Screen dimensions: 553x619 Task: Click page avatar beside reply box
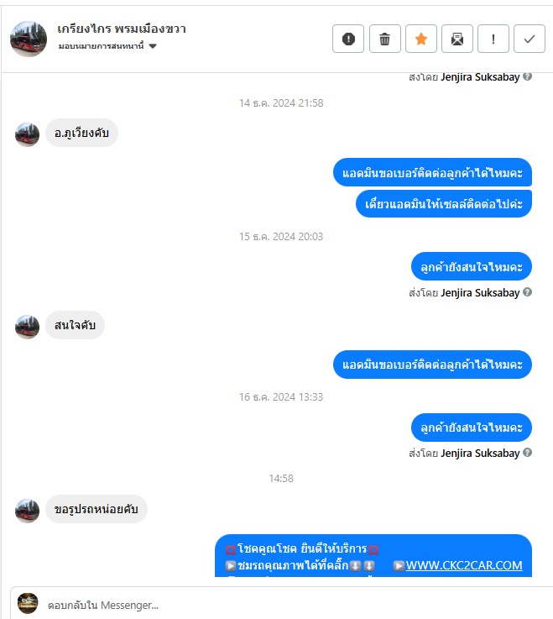(28, 603)
